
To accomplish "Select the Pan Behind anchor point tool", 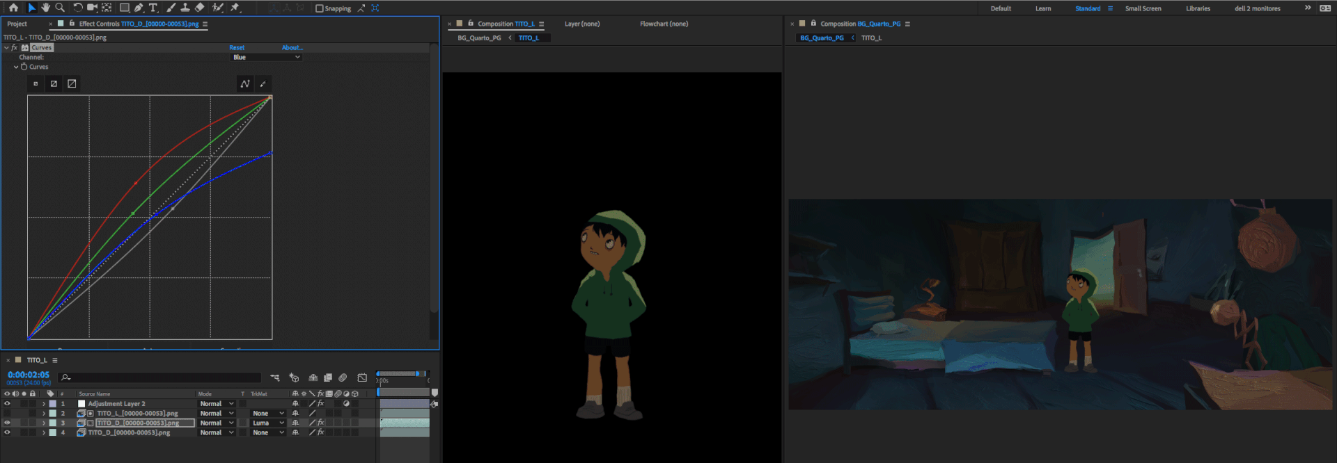I will click(x=107, y=8).
